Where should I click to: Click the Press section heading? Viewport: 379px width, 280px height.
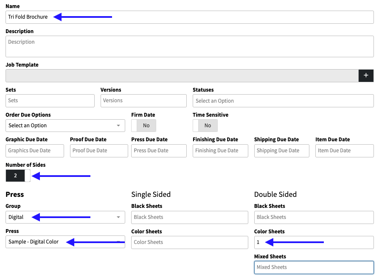(x=15, y=194)
